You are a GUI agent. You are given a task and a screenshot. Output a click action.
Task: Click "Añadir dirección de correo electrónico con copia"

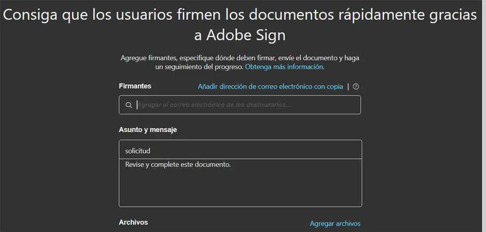270,87
